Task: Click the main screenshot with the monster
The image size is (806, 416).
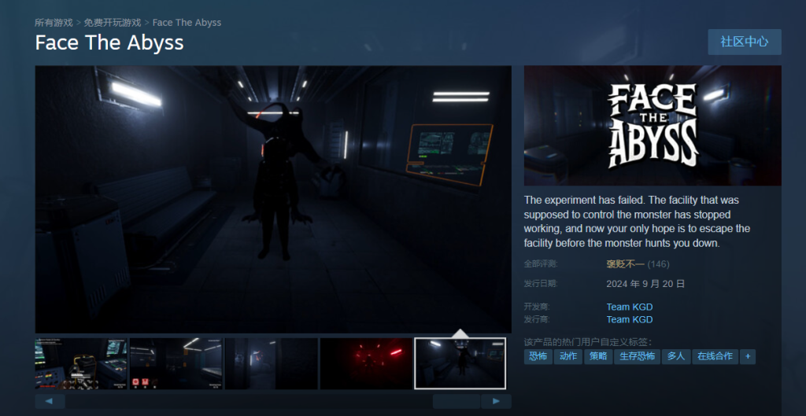Action: click(273, 199)
